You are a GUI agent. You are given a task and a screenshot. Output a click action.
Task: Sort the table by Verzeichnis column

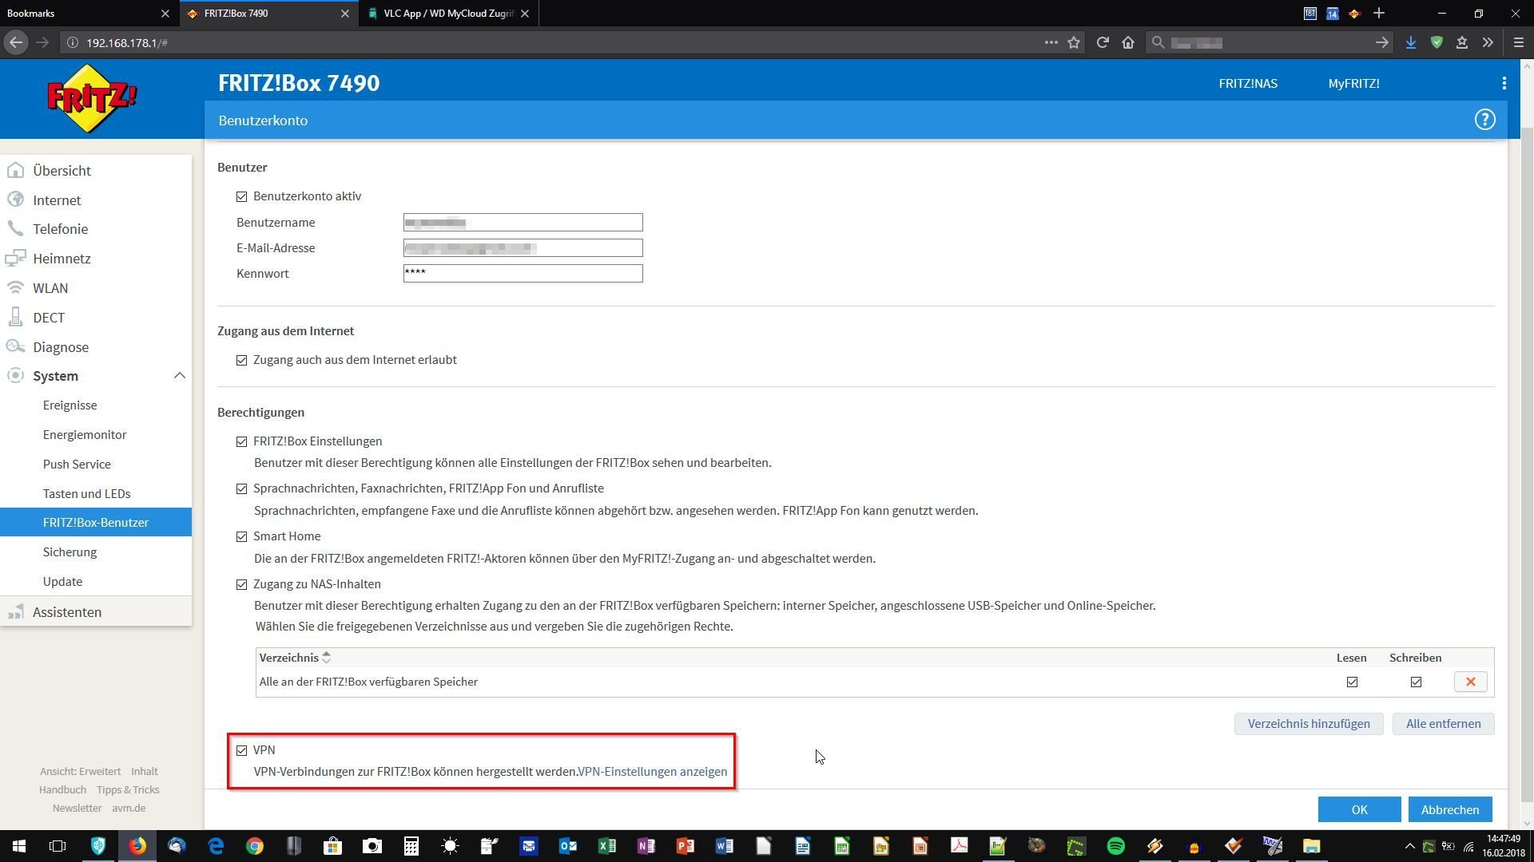click(295, 658)
